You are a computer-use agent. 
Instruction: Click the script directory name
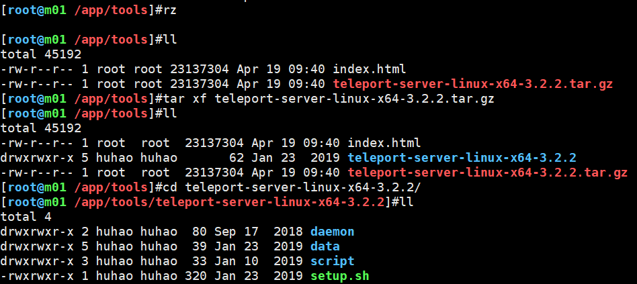click(332, 261)
